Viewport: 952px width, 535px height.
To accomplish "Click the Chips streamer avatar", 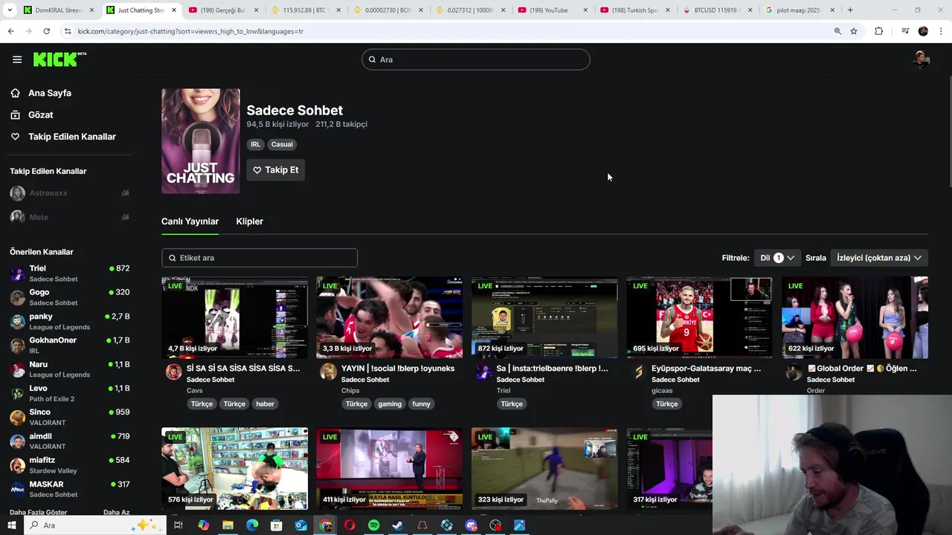I will (x=328, y=372).
